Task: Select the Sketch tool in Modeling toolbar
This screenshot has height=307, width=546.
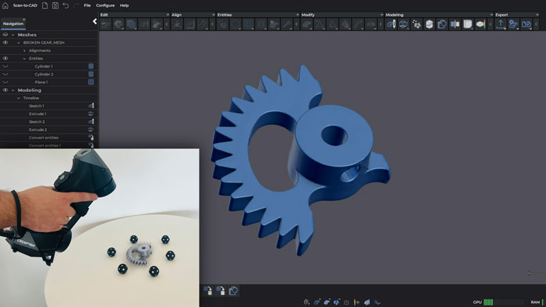Action: tap(391, 24)
